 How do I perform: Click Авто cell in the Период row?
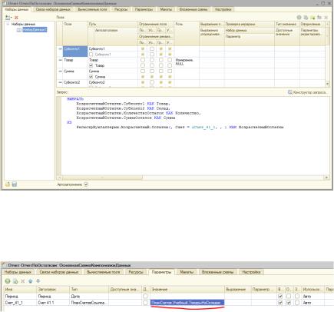[313, 296]
